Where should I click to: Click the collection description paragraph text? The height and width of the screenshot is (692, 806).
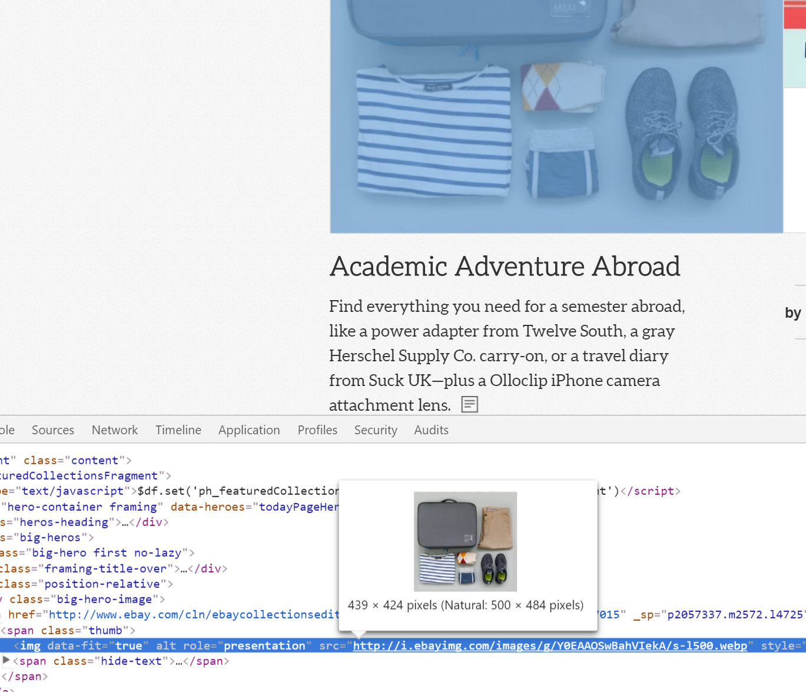[x=507, y=355]
